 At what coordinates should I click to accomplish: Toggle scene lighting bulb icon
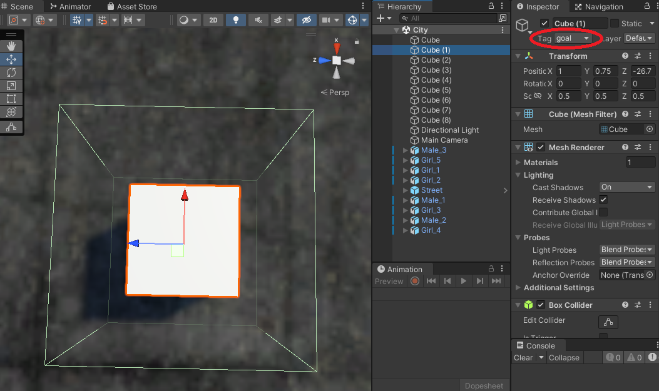click(x=236, y=20)
